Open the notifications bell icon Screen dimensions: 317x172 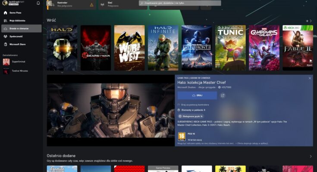click(38, 3)
